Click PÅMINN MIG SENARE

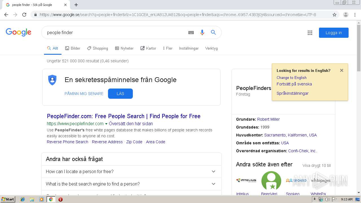pos(84,94)
